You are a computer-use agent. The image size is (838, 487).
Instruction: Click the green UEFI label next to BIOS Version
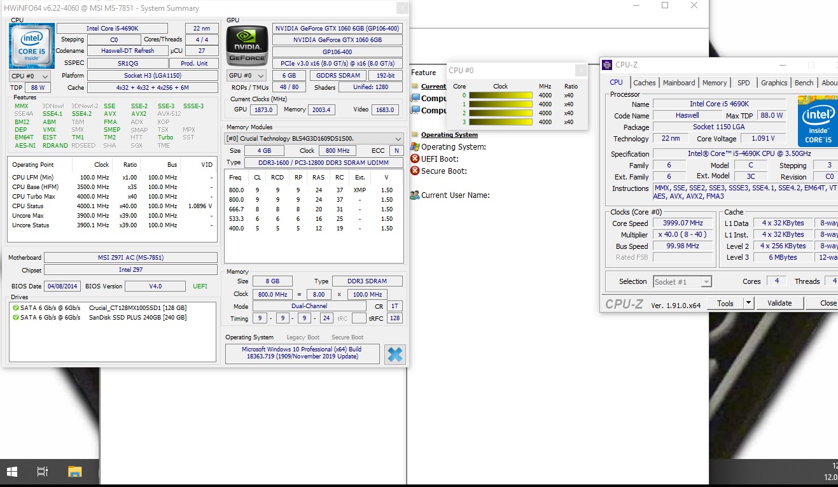[x=200, y=286]
